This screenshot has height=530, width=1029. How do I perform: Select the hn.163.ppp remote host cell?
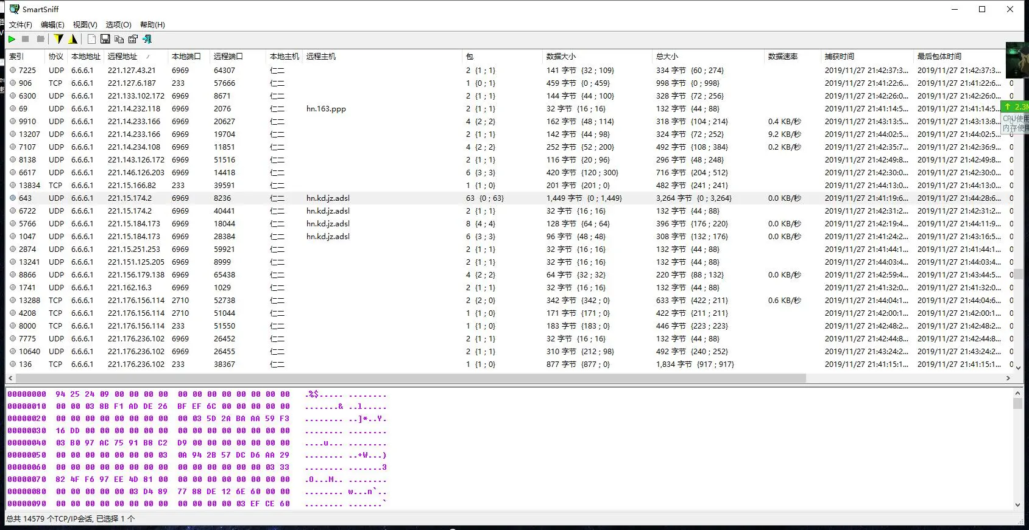point(326,108)
